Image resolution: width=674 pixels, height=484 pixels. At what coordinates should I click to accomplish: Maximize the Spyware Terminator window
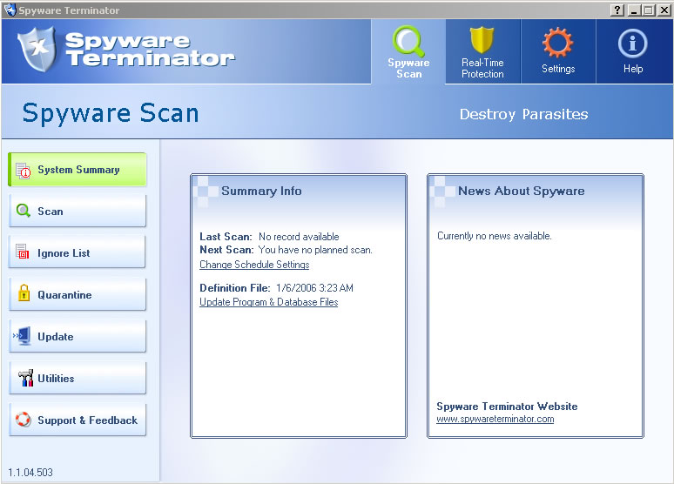(x=647, y=10)
